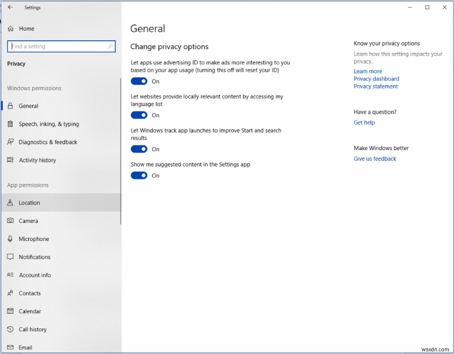Disable the advertising ID toggle
This screenshot has width=454, height=354.
click(140, 81)
